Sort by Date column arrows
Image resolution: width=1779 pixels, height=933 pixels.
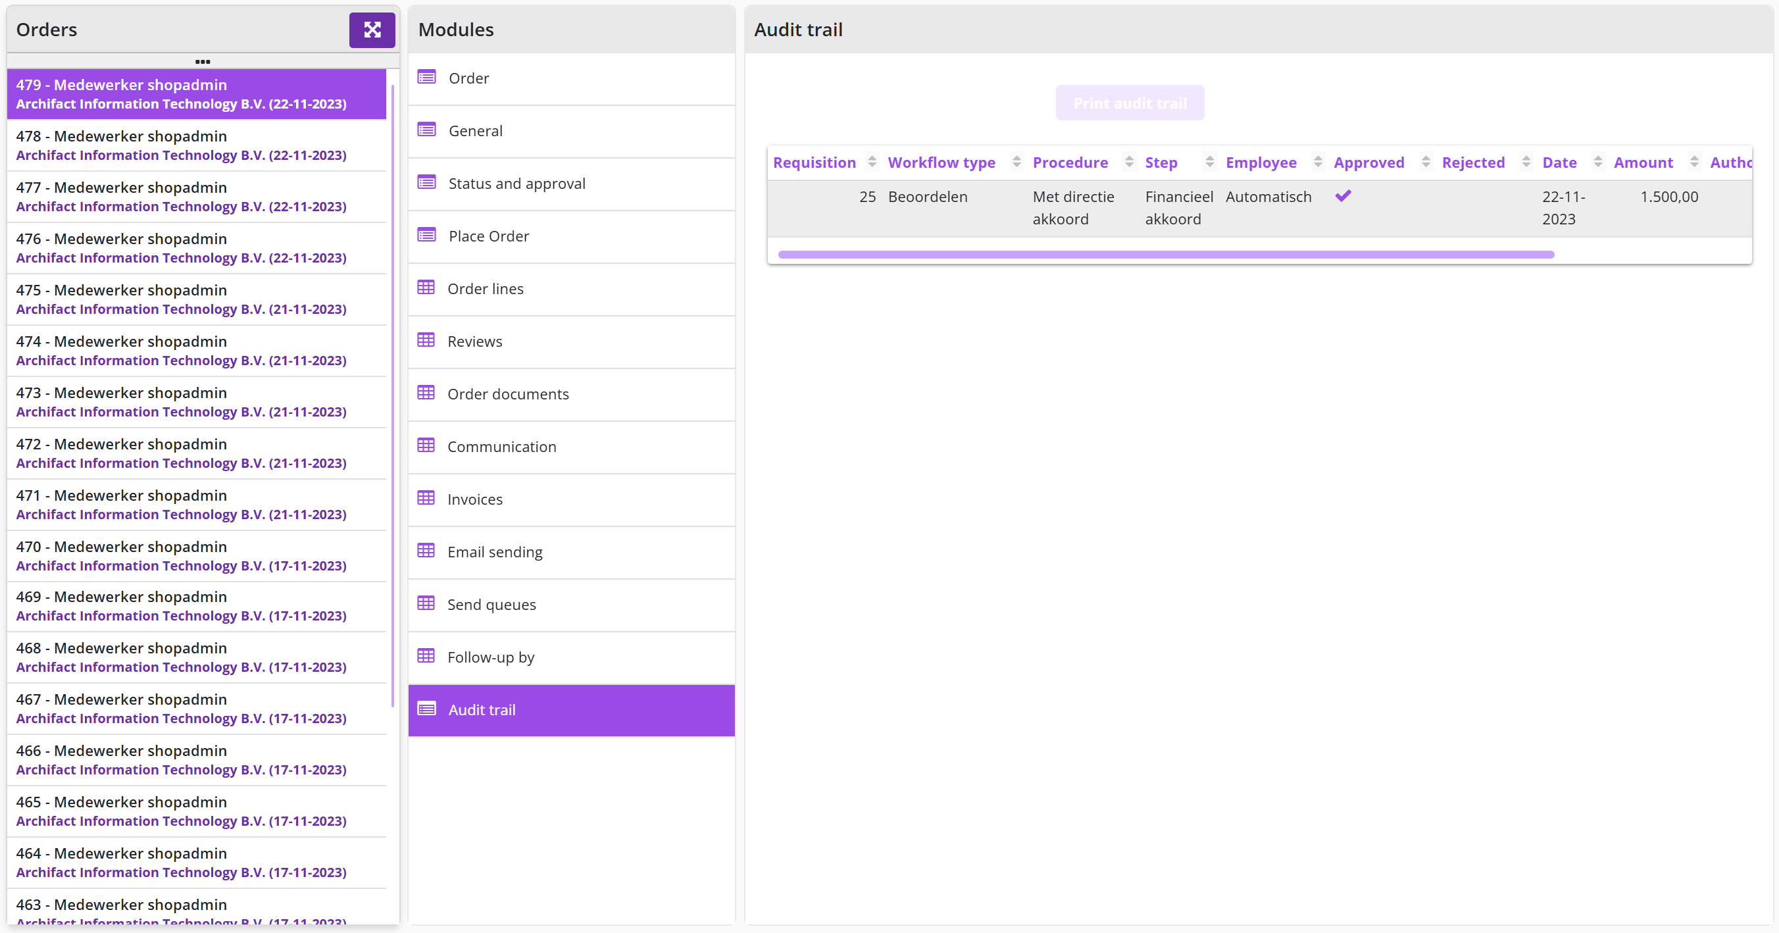[x=1597, y=162]
